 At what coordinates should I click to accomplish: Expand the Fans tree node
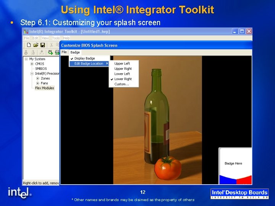pos(37,83)
